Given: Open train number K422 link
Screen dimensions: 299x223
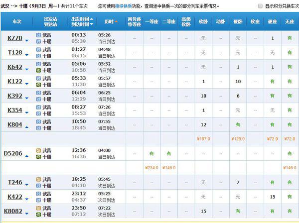Looking at the screenshot, I should 15,197.
